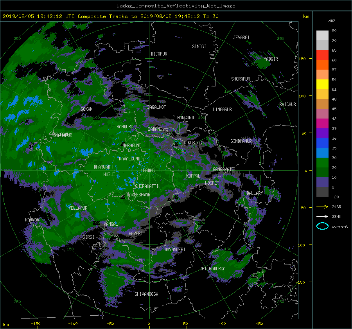Click the KOPPAL city label
Screen dimensions: 352x329
coord(193,176)
